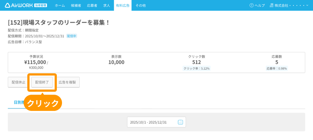The image size is (313, 140).
Task: Click the 採用管理 badge beside the logo
Action: [41, 6]
